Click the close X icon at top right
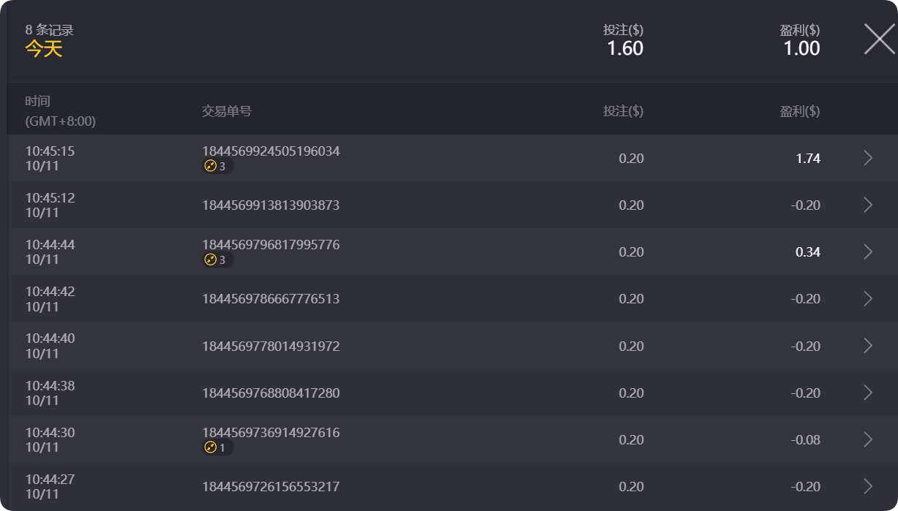Viewport: 898px width, 511px height. 879,40
